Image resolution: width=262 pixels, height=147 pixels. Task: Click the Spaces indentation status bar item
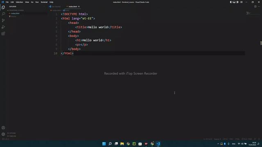(x=217, y=139)
